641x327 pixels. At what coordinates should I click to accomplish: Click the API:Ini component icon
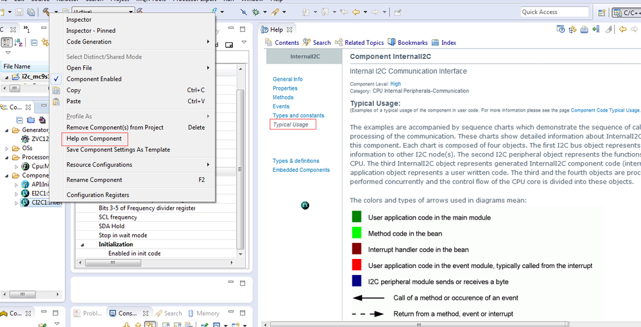click(x=24, y=185)
